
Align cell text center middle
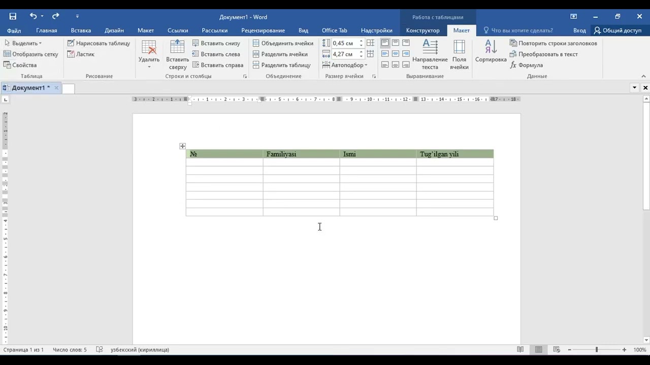396,54
